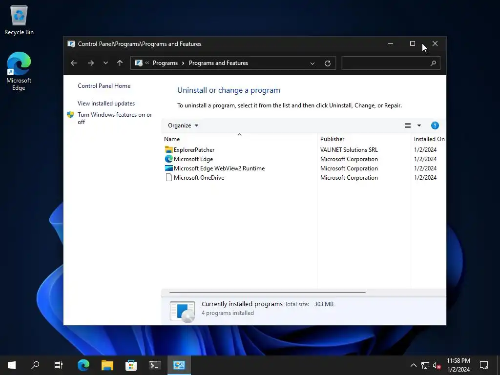The image size is (500, 375).
Task: Maximize the Programs and Features window
Action: tap(413, 43)
